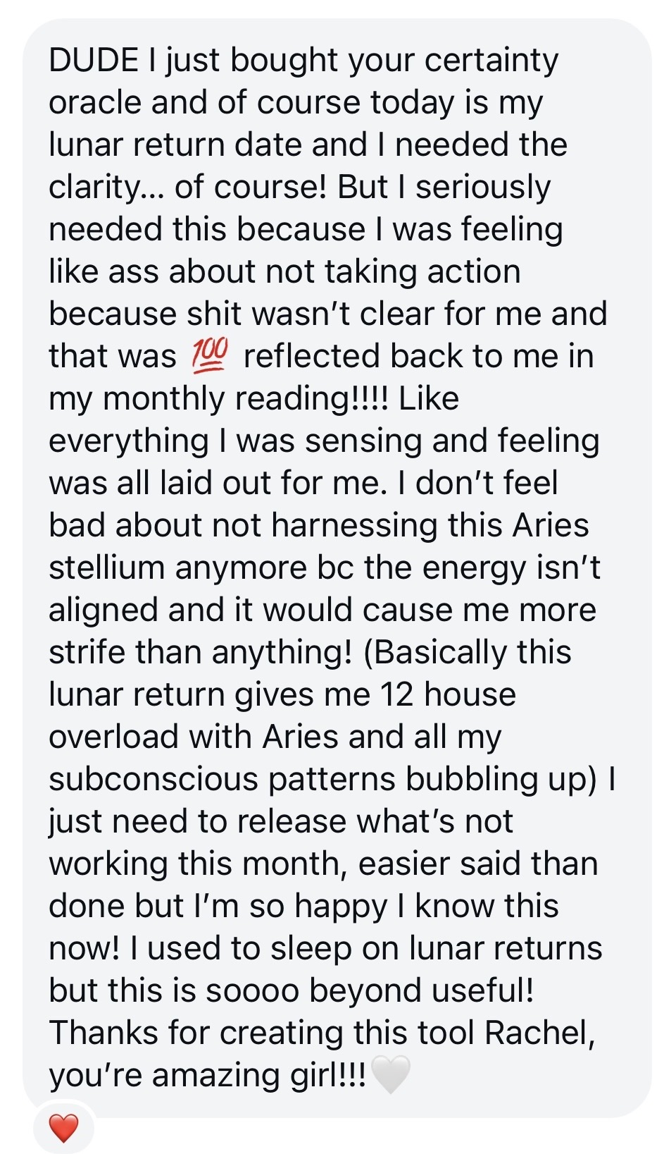Viewport: 664px width, 1154px height.
Task: Click the word 'oracle' in message
Action: click(95, 103)
